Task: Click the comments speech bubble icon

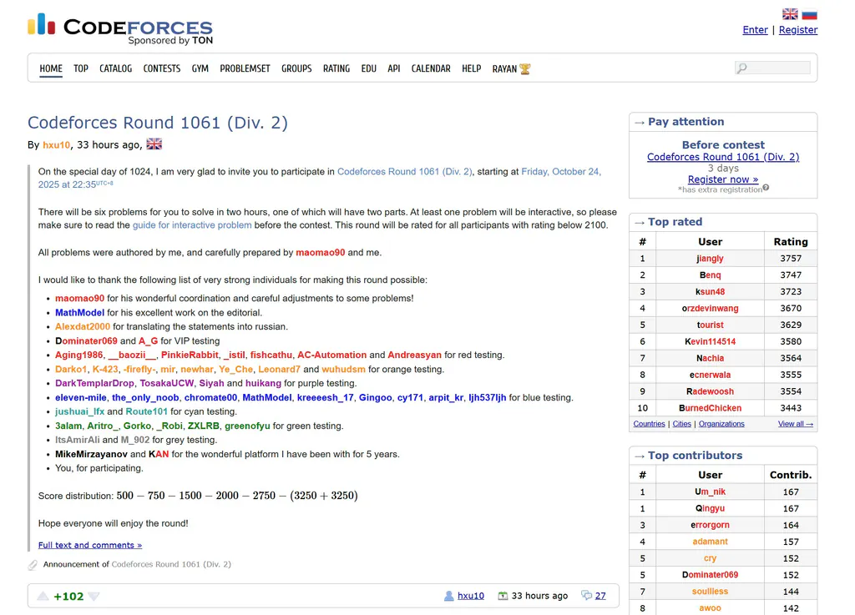Action: (586, 596)
